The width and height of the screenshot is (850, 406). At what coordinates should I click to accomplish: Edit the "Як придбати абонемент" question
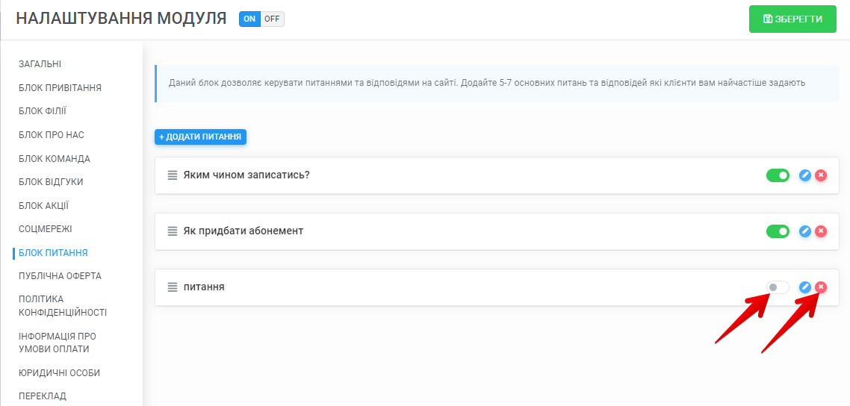point(805,231)
